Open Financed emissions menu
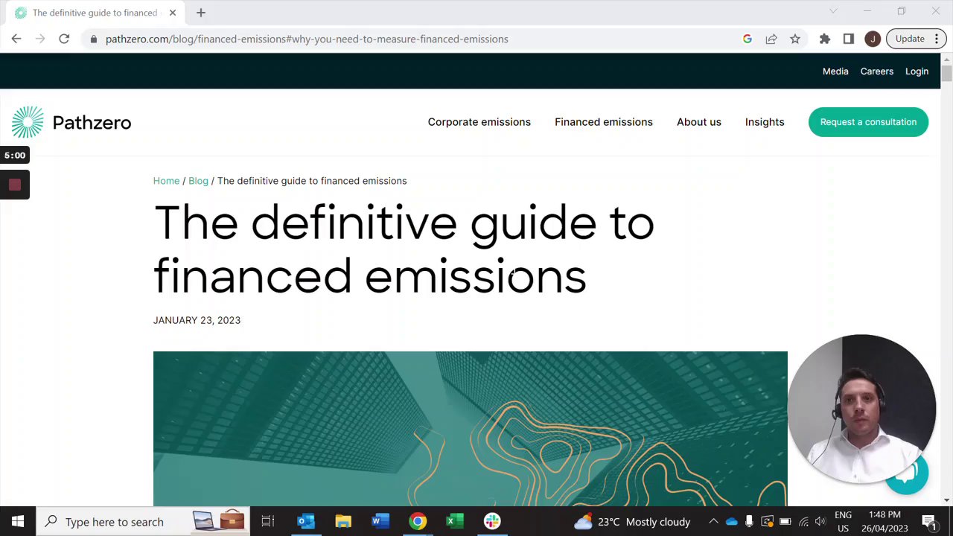The width and height of the screenshot is (953, 536). coord(604,122)
